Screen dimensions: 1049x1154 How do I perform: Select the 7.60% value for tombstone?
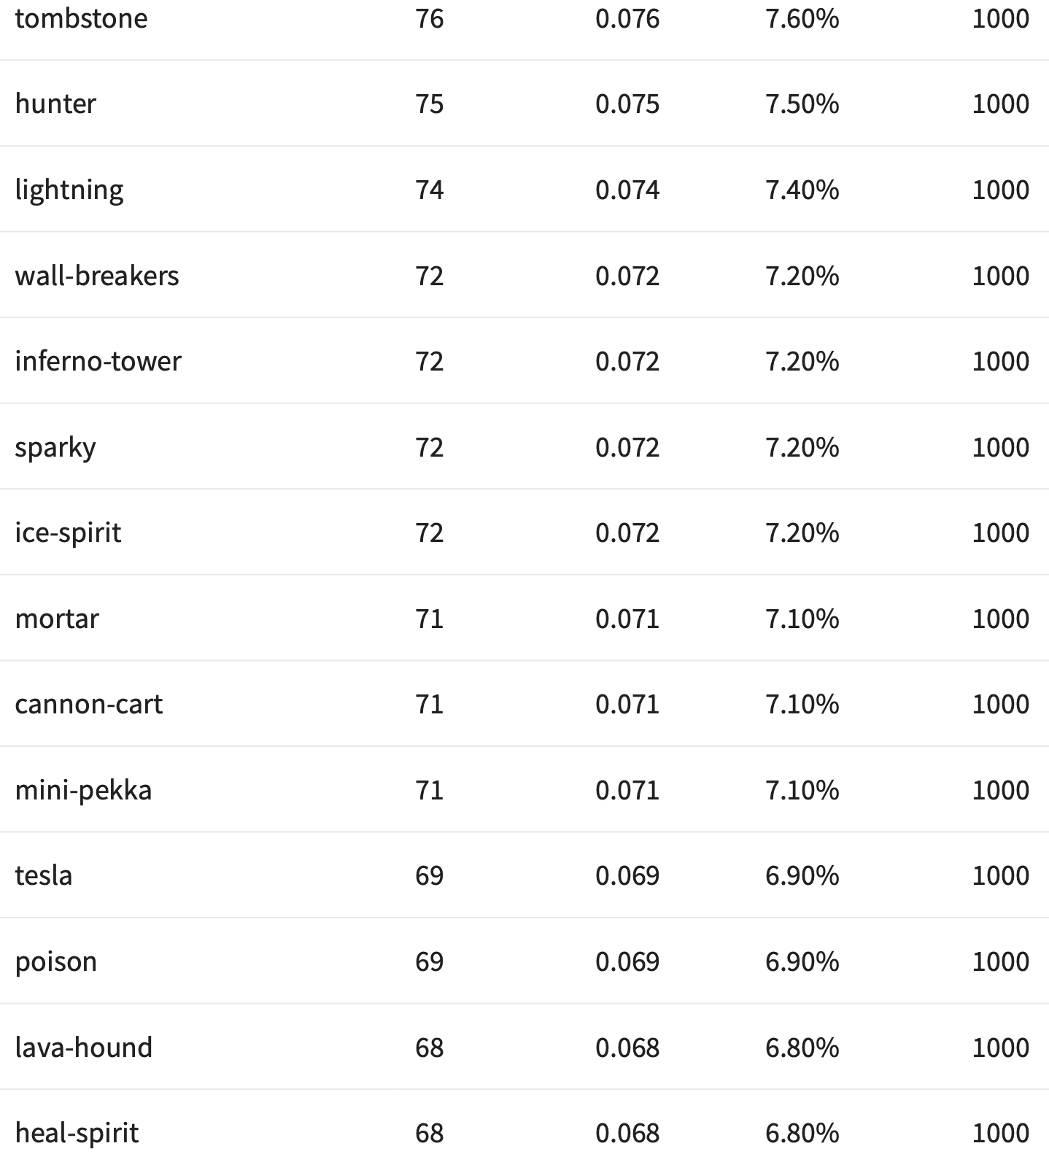802,18
